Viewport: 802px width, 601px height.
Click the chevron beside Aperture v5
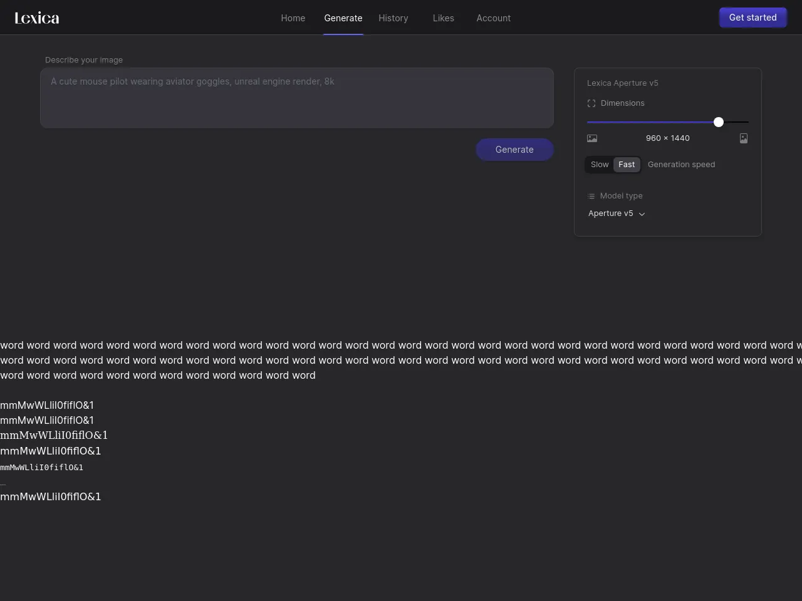[642, 214]
